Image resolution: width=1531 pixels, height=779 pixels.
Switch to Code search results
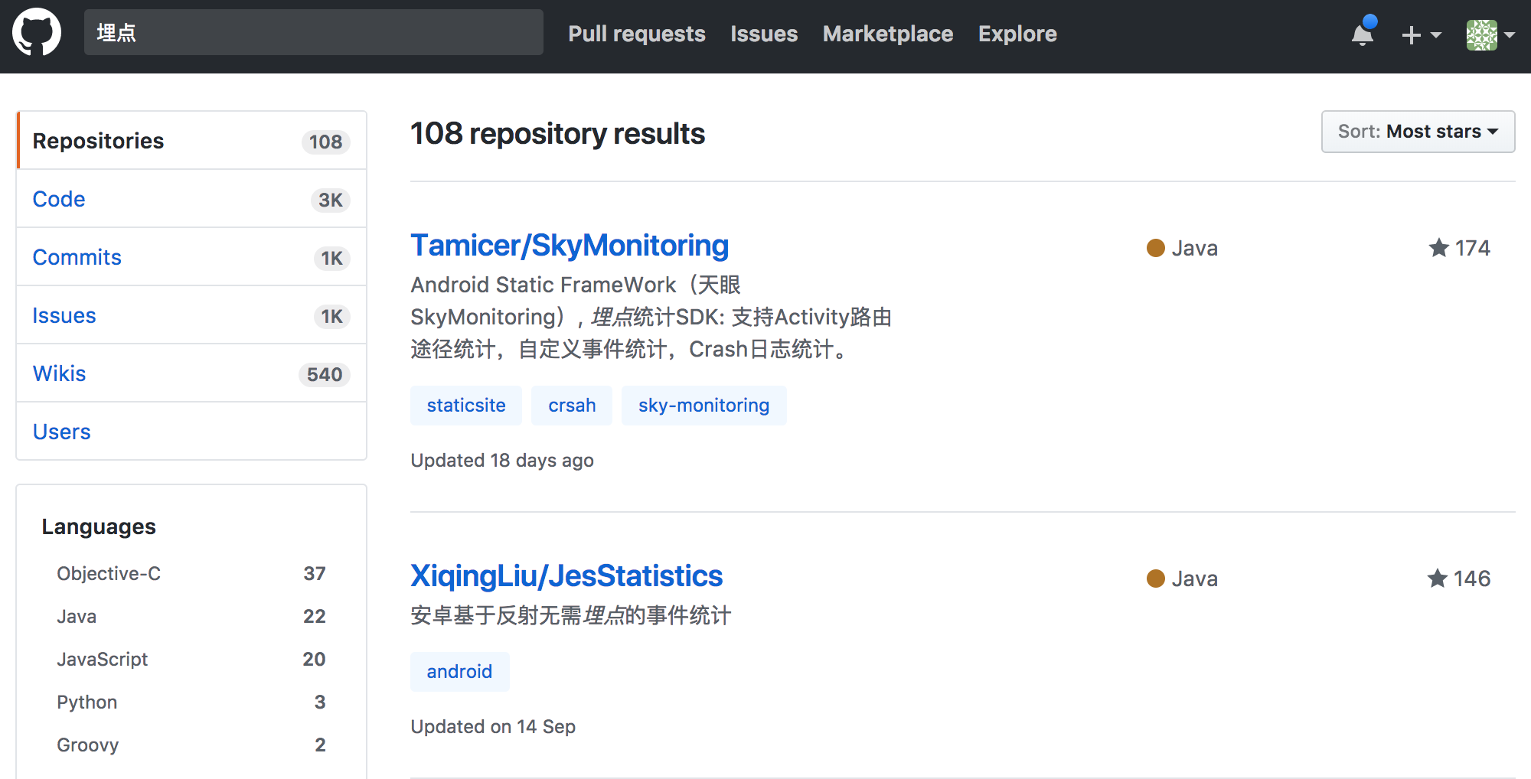[x=191, y=199]
